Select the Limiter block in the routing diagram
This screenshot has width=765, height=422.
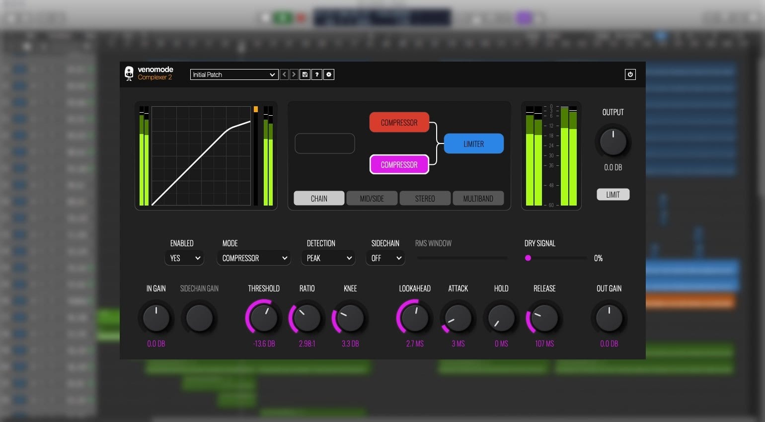tap(473, 143)
